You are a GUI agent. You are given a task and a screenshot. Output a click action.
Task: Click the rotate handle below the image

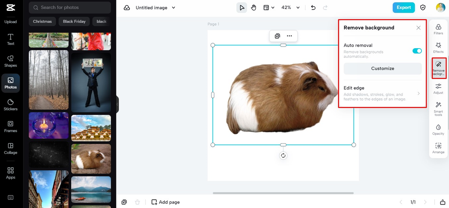pyautogui.click(x=283, y=155)
